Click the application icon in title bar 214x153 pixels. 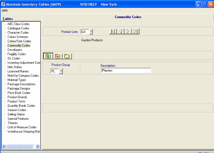tap(3, 4)
